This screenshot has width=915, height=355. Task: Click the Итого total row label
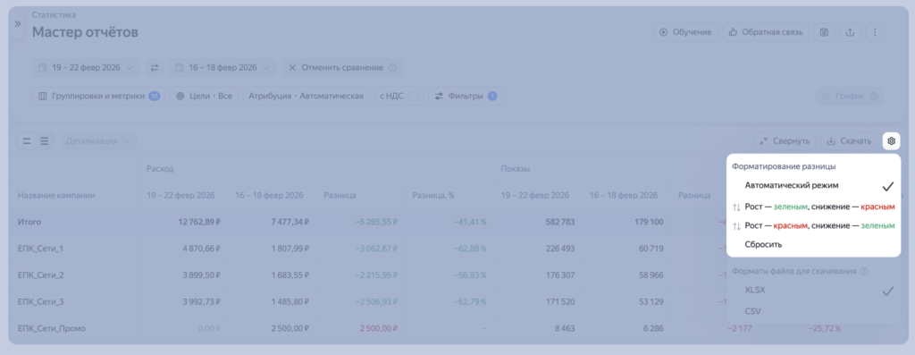tap(29, 222)
